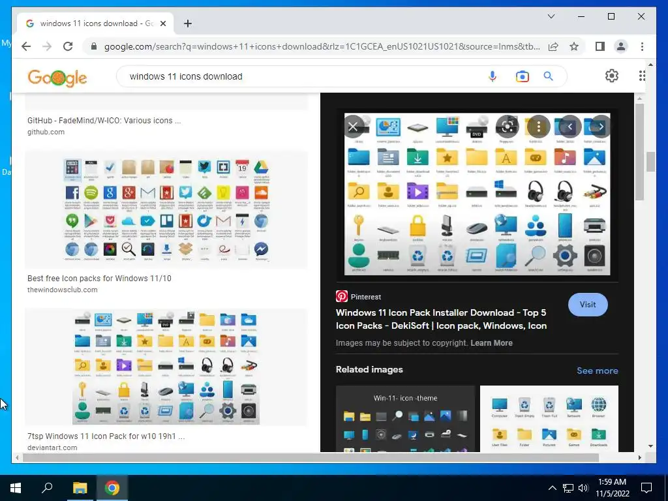668x501 pixels.
Task: Open Win-11 icon theme related image
Action: click(x=405, y=418)
